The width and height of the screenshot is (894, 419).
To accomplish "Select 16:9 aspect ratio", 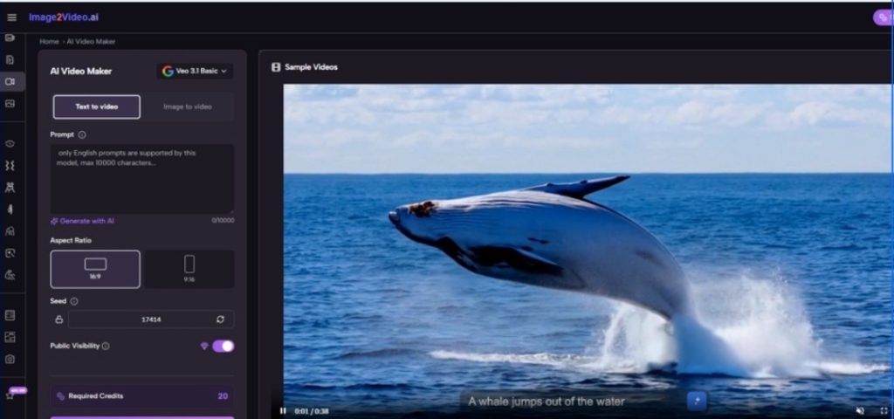I will click(x=95, y=269).
